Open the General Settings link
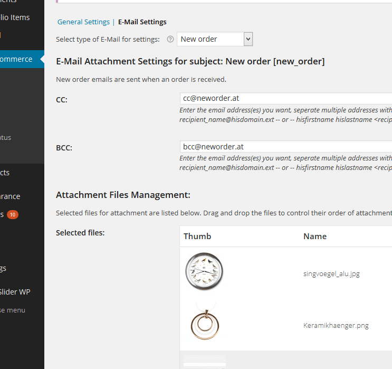Viewport: 392px width, 369px height. (x=83, y=22)
